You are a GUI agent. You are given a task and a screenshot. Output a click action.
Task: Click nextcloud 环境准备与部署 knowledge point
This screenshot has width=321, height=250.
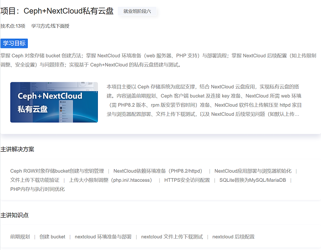103,237
